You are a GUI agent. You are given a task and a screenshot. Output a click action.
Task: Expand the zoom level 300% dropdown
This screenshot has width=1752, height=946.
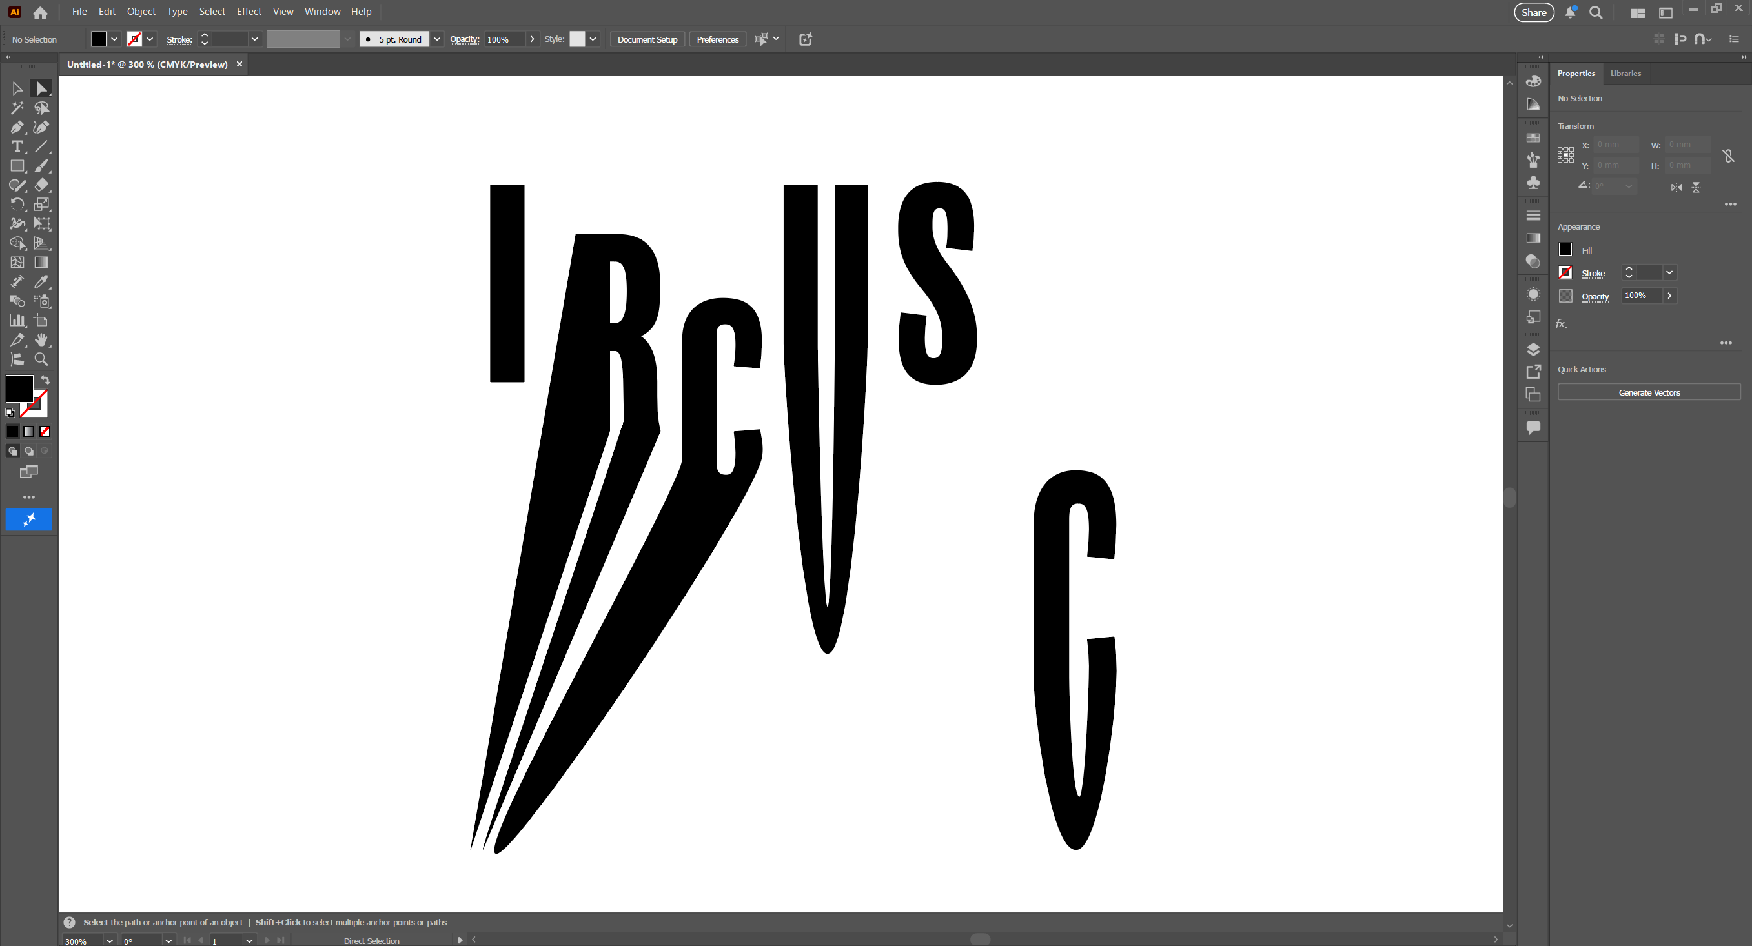tap(110, 941)
